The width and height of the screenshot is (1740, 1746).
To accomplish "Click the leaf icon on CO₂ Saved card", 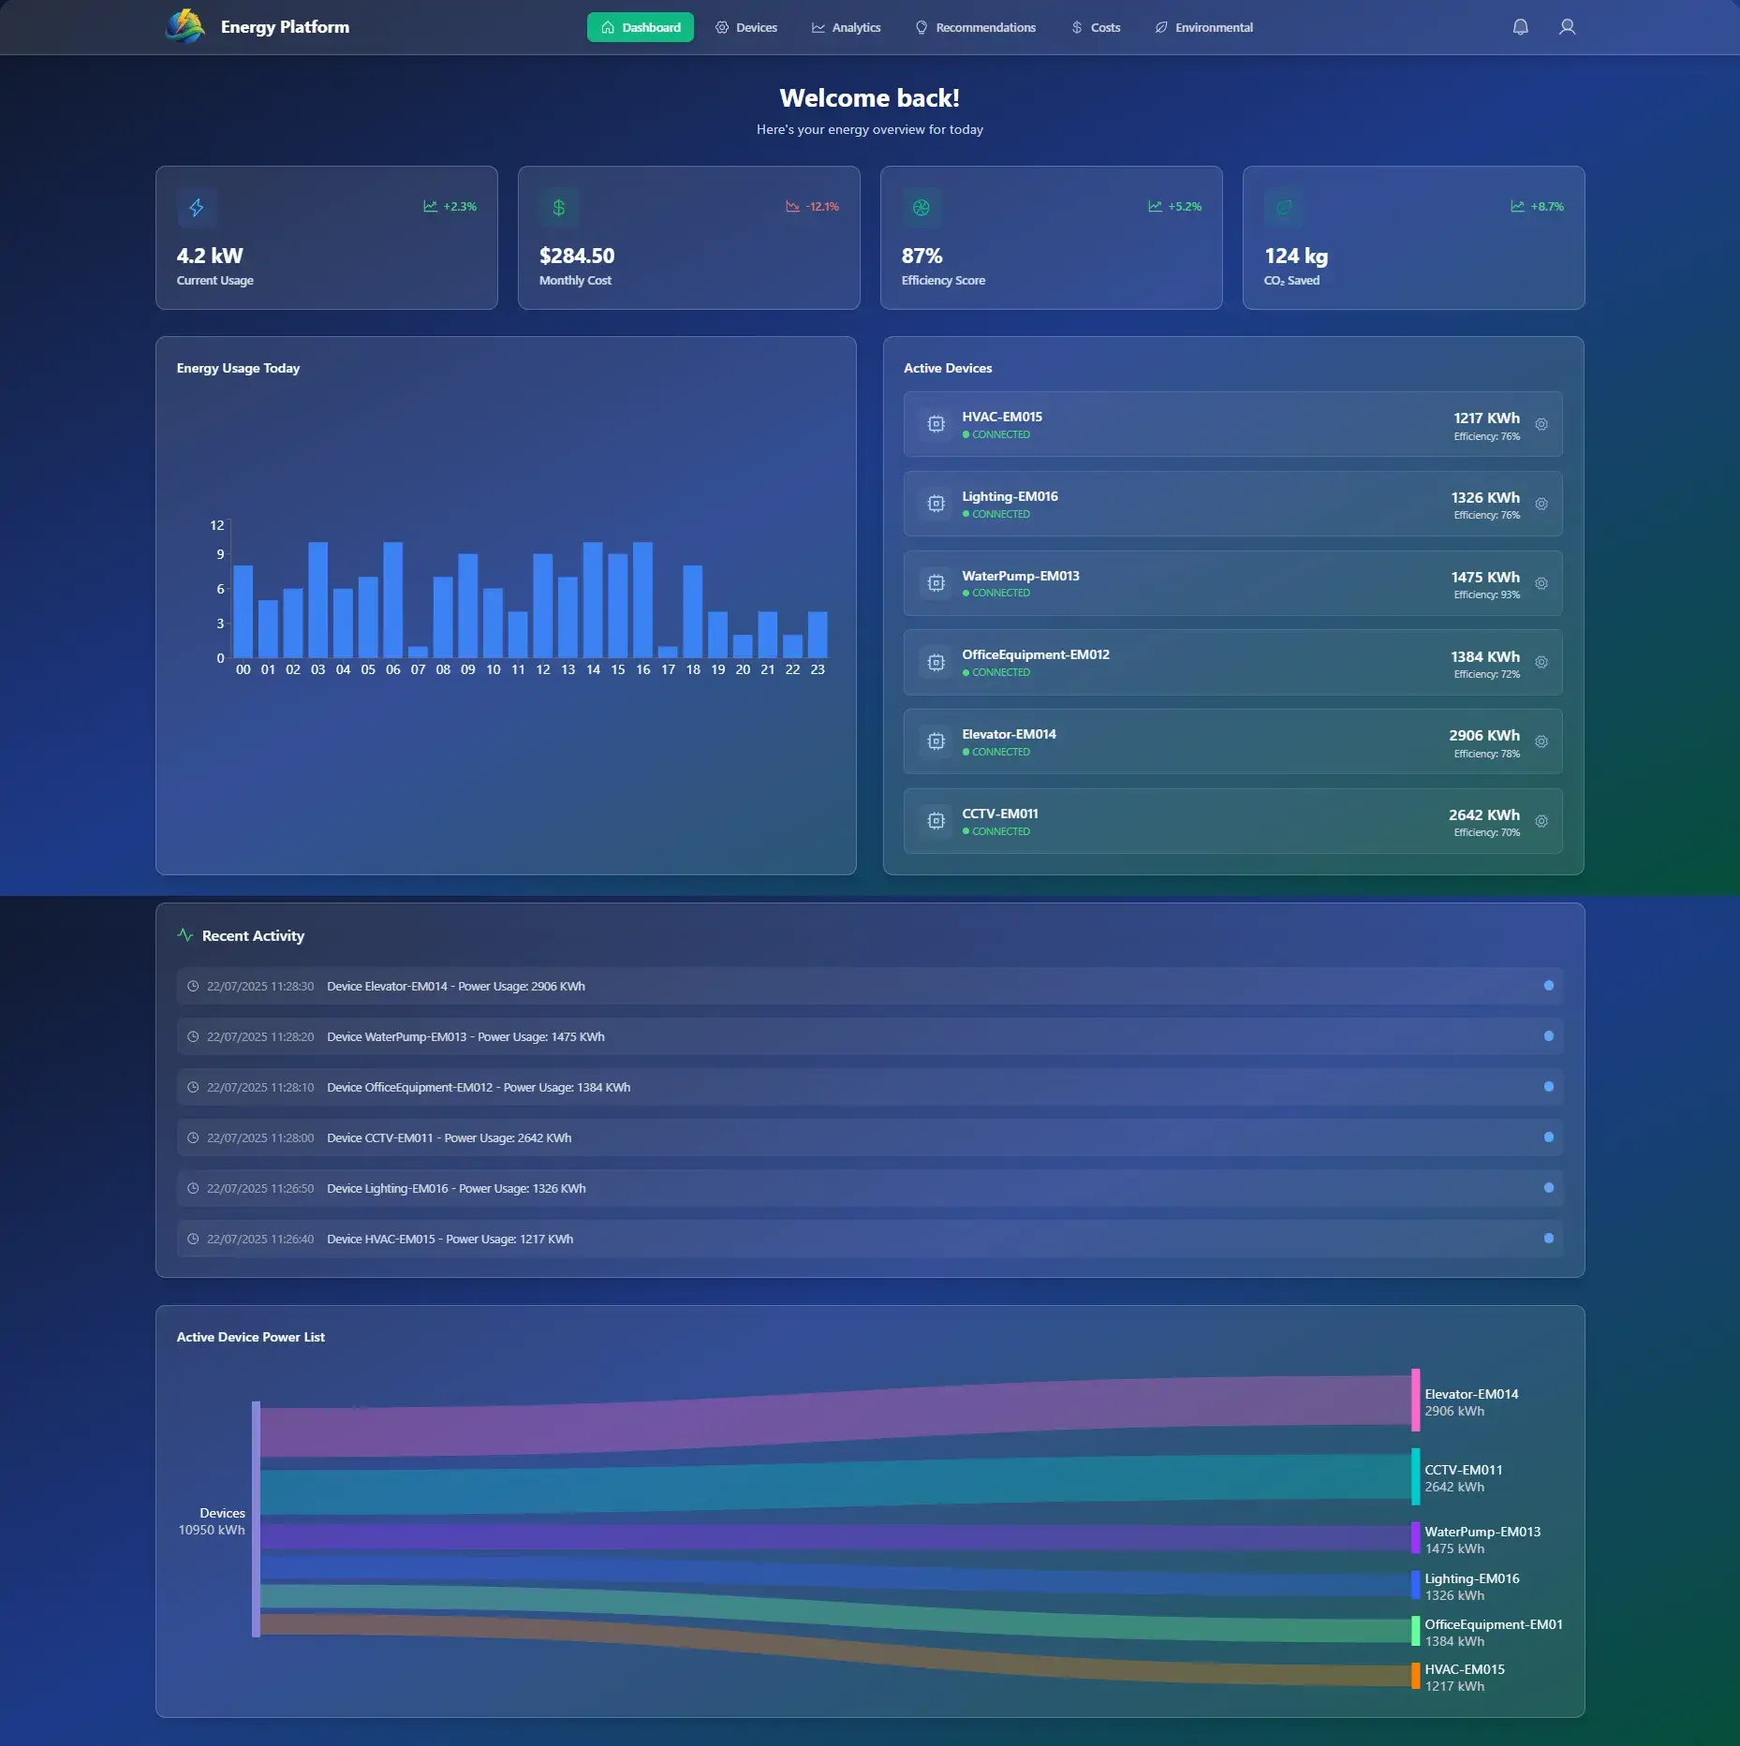I will (1284, 208).
